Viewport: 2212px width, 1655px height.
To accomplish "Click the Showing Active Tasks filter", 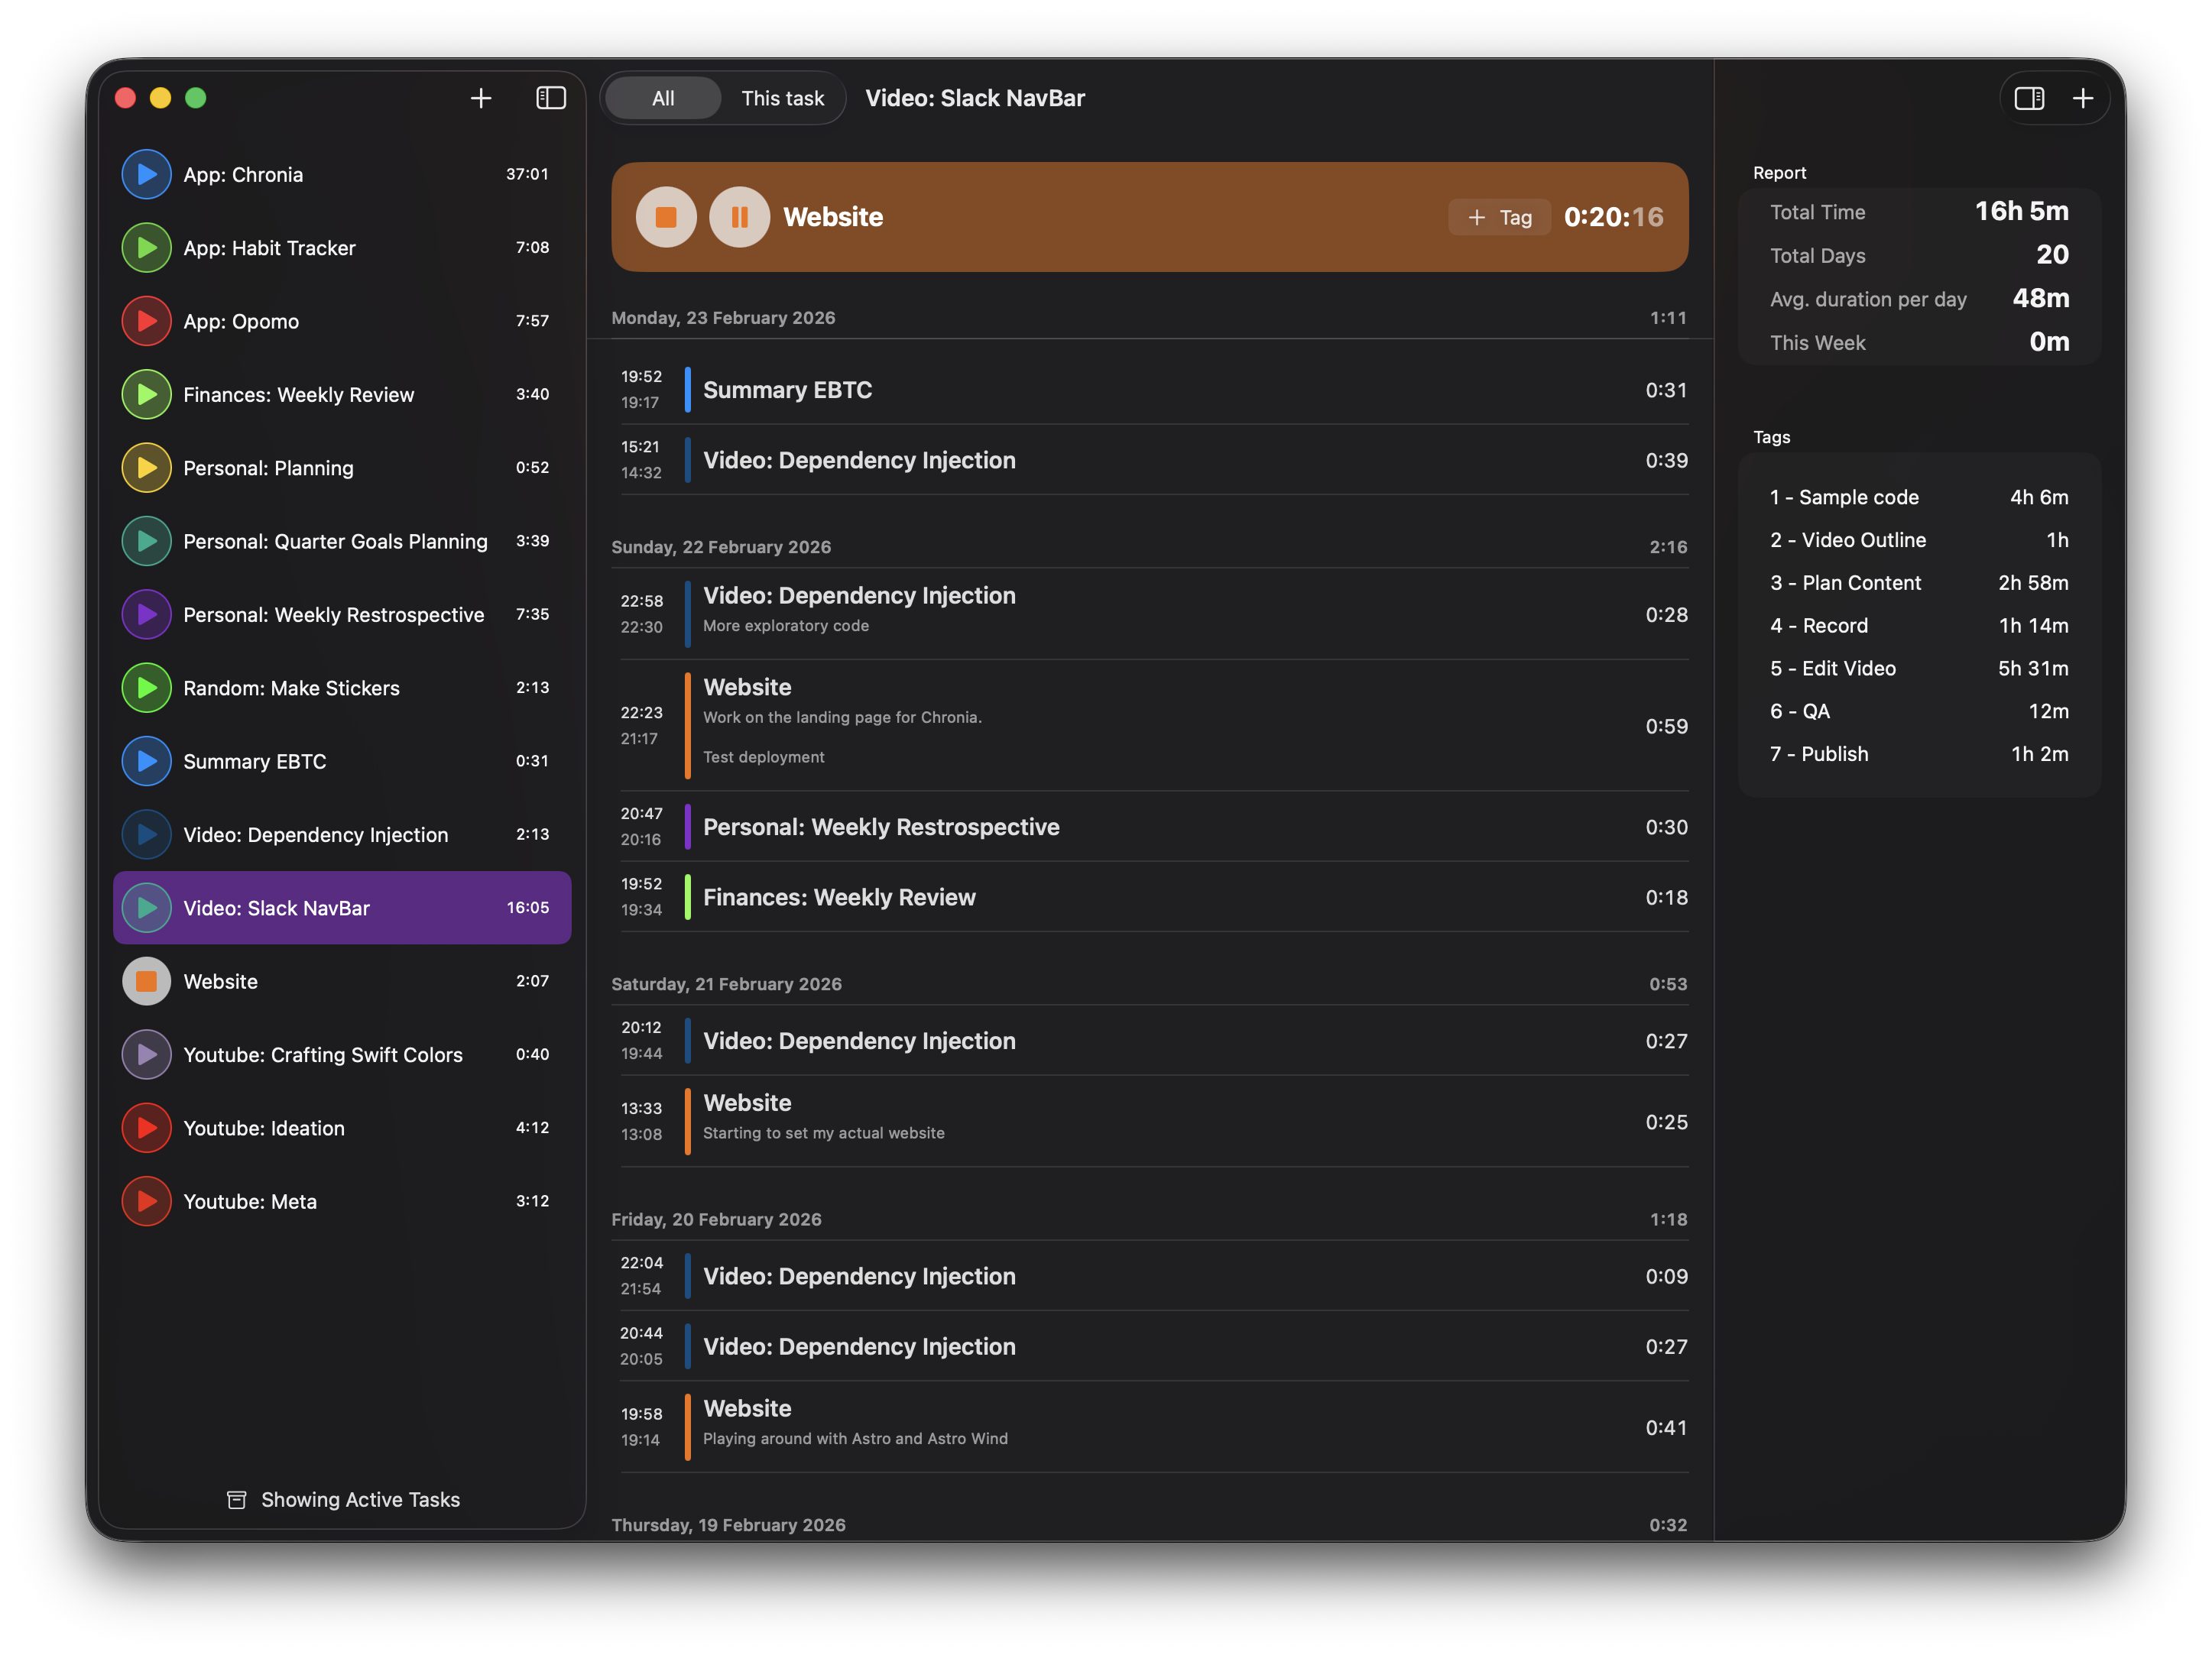I will tap(360, 1499).
